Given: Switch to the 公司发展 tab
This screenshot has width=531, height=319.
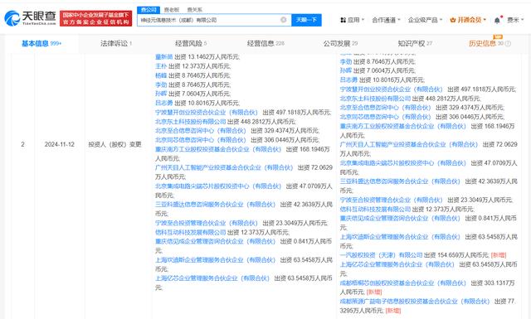Looking at the screenshot, I should (x=340, y=43).
